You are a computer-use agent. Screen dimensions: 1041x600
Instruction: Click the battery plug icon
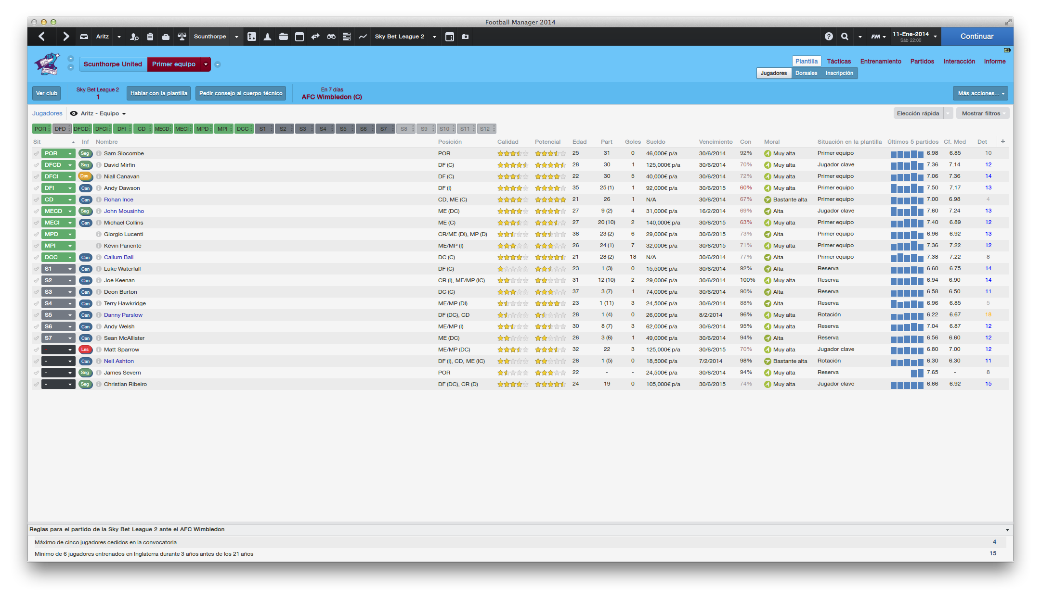point(1007,50)
